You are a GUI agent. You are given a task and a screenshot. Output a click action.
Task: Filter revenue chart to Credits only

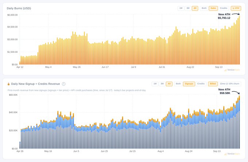(201, 84)
